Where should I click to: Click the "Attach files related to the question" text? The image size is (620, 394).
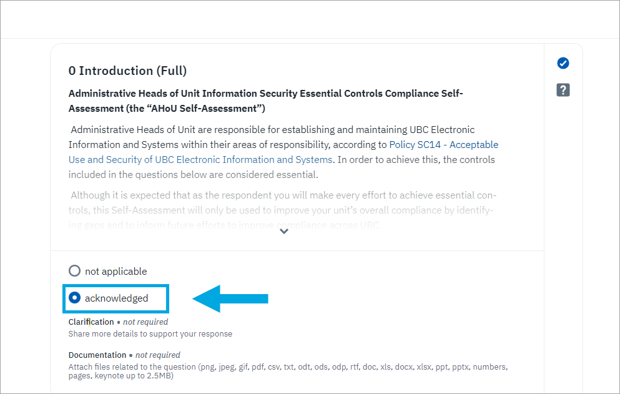pos(132,367)
